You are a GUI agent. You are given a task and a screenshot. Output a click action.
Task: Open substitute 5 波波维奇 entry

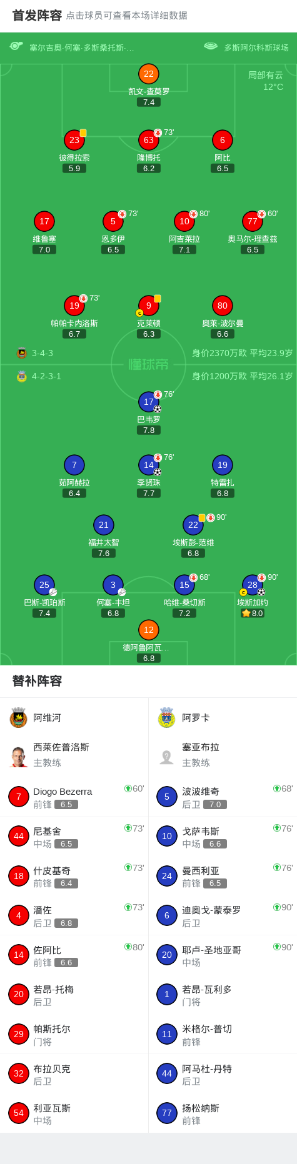(x=223, y=797)
